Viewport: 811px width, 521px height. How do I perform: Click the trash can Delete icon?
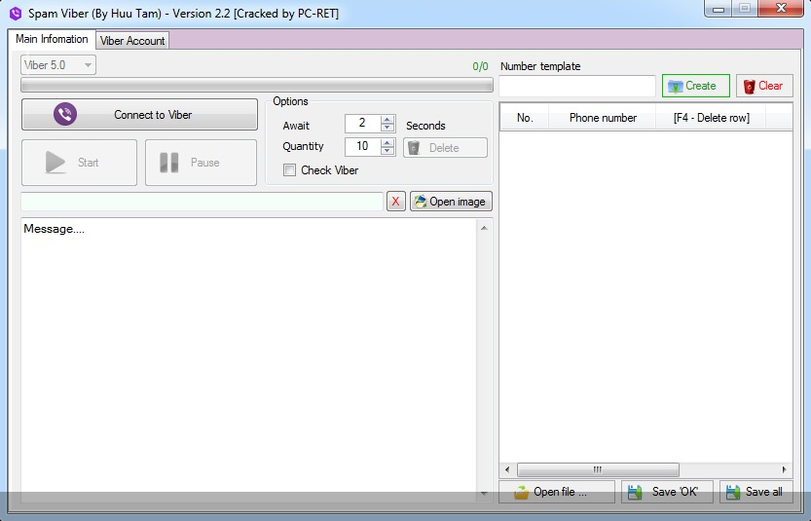click(414, 148)
